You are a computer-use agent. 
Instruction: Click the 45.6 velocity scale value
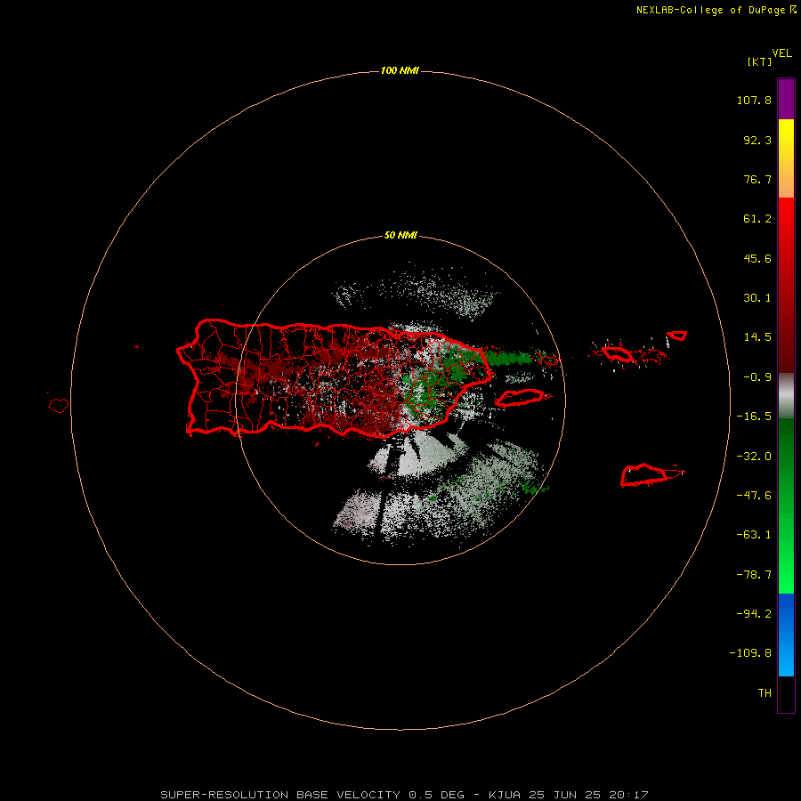[x=757, y=258]
